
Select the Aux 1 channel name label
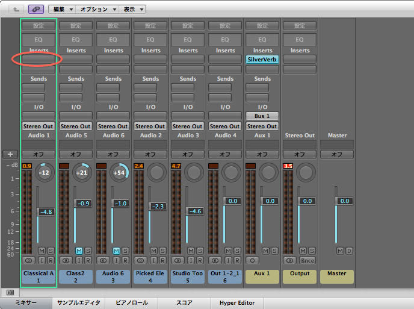pos(262,276)
